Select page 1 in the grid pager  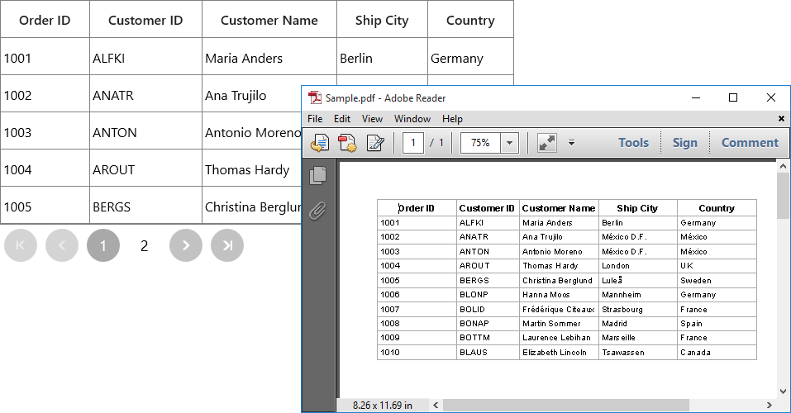103,245
